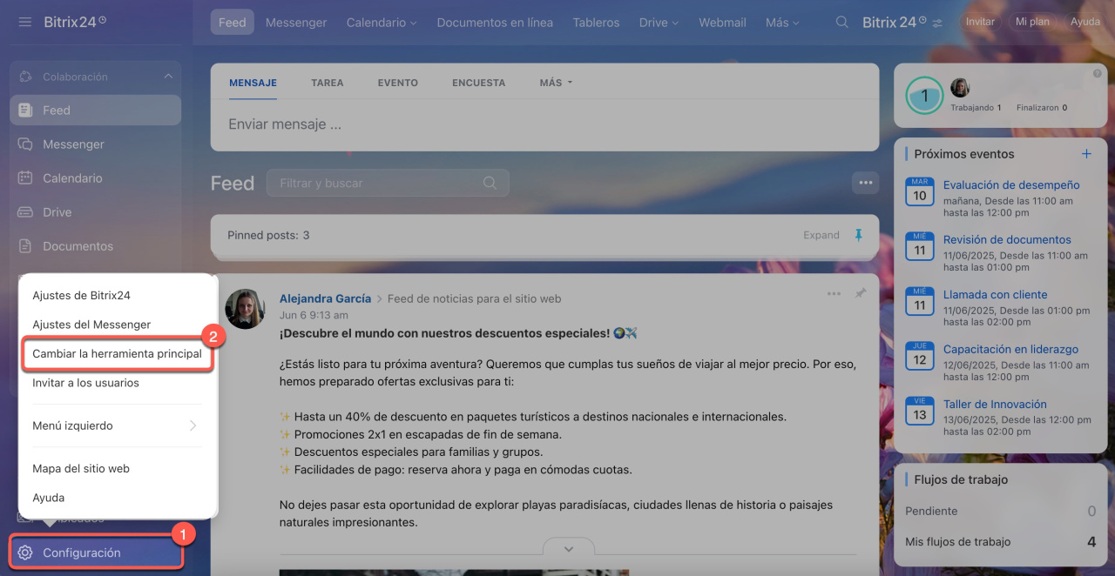Click the Calendario icon in sidebar

(26, 178)
